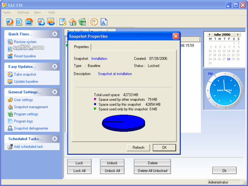Click the letter A toolbar icon
Viewport: 248px width, 186px height.
tap(104, 22)
